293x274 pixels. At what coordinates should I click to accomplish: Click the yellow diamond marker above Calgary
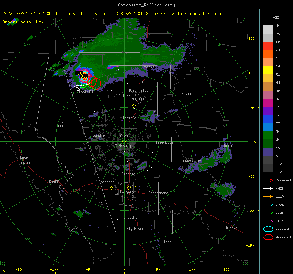pyautogui.click(x=129, y=188)
